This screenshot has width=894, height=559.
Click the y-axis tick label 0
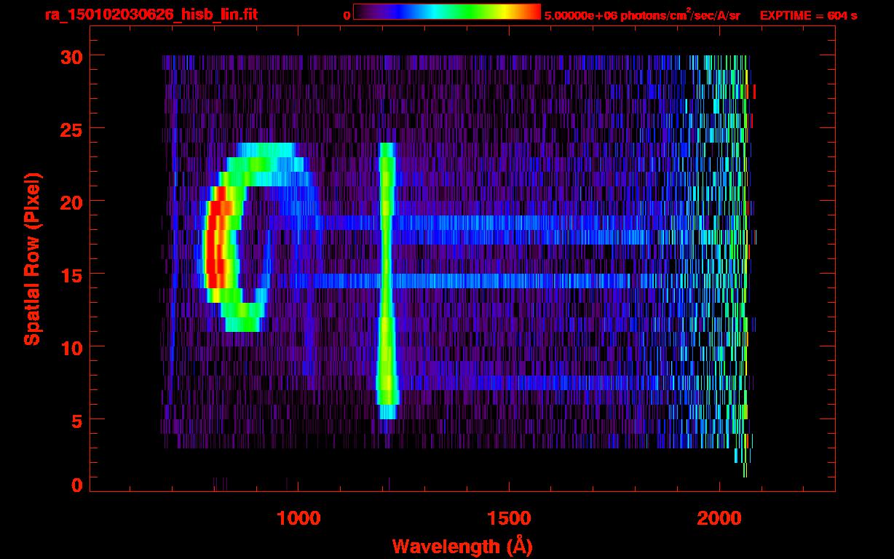click(76, 485)
